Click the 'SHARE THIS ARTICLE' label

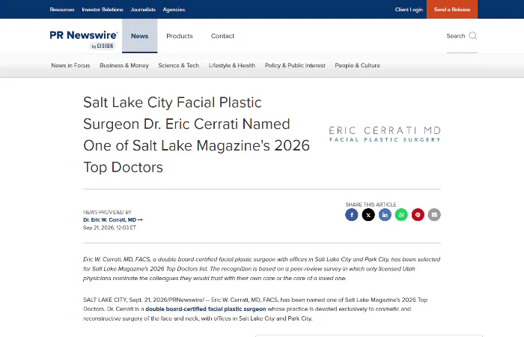click(x=371, y=204)
